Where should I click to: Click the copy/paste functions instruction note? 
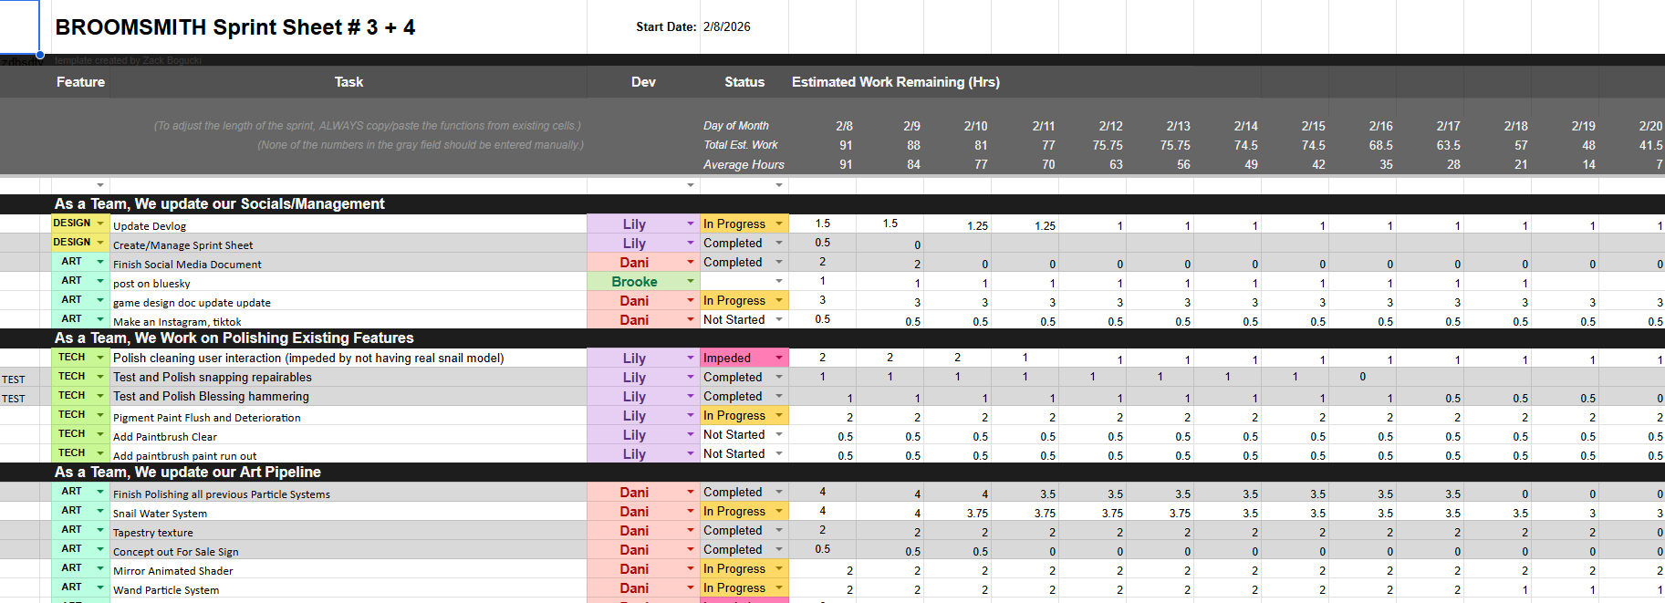click(367, 126)
